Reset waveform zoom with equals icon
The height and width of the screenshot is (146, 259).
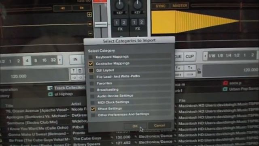(90, 24)
